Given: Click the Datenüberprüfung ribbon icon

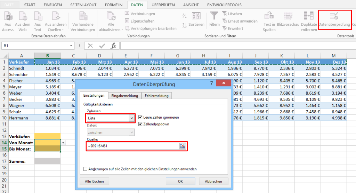Looking at the screenshot, I should 334,16.
